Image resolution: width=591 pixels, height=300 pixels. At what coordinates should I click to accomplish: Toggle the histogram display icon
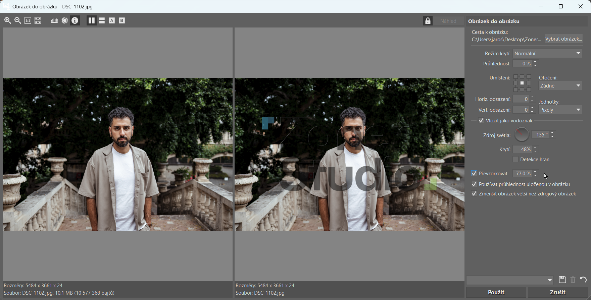pos(54,20)
